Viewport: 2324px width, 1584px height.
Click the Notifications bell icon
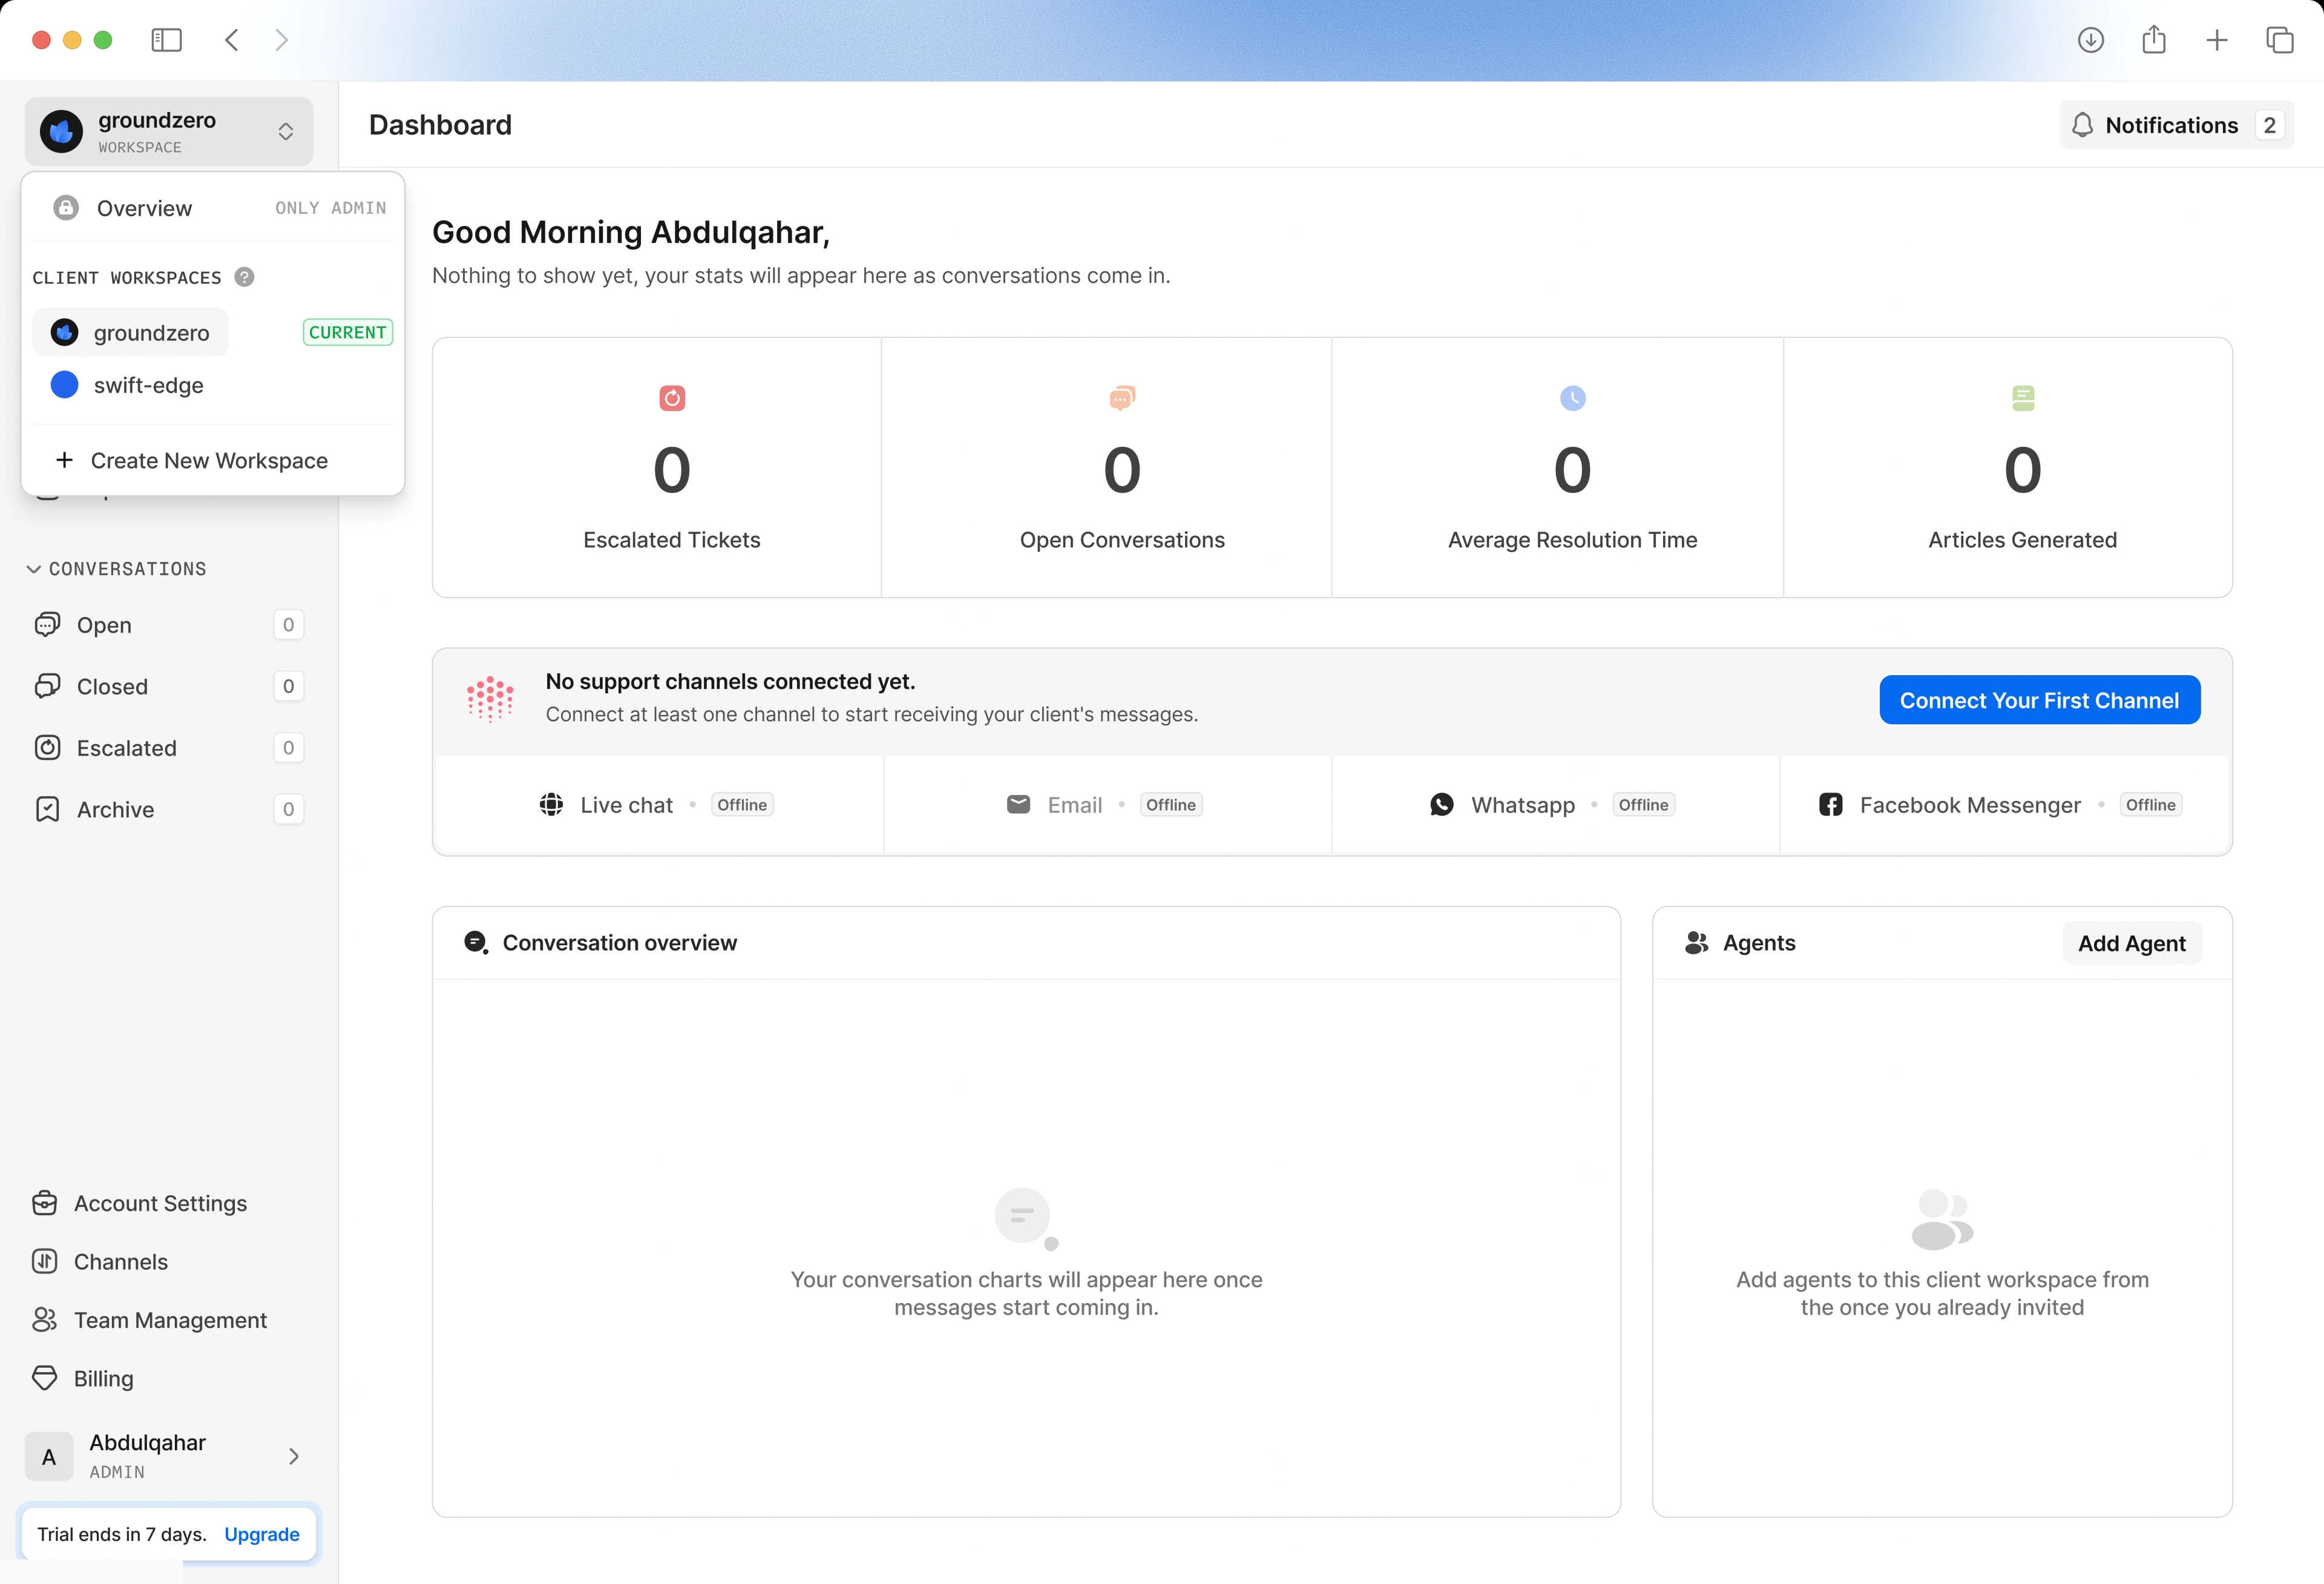point(2082,125)
